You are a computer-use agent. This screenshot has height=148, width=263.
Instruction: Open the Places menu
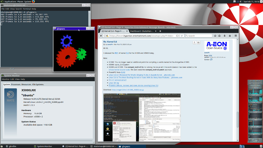tap(20, 2)
